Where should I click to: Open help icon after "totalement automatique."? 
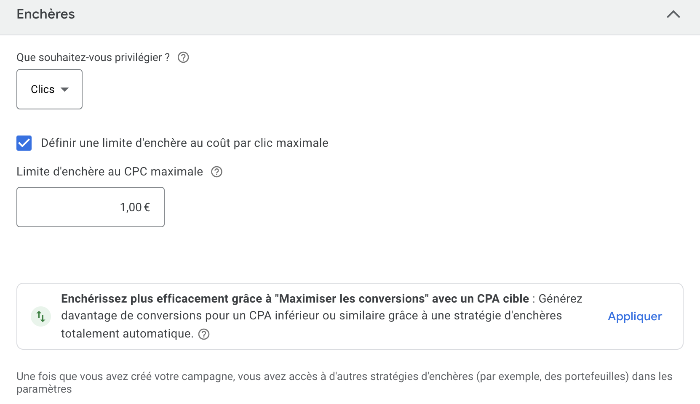(204, 334)
